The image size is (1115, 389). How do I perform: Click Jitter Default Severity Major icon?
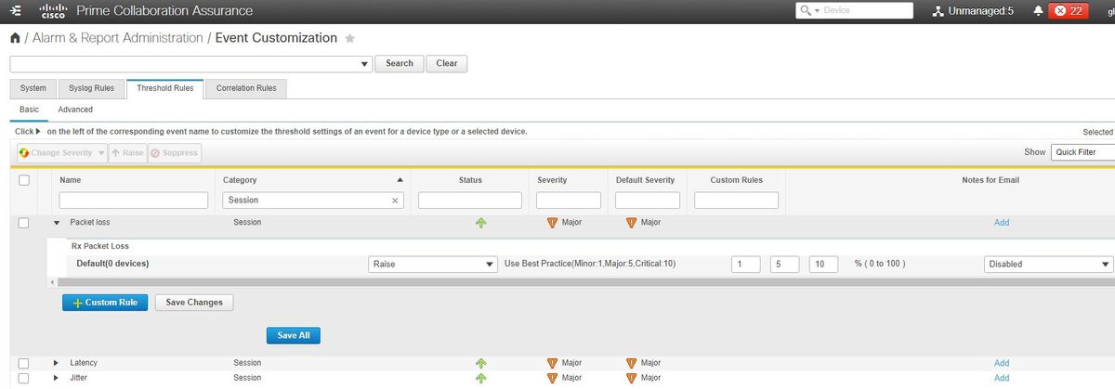tap(631, 378)
